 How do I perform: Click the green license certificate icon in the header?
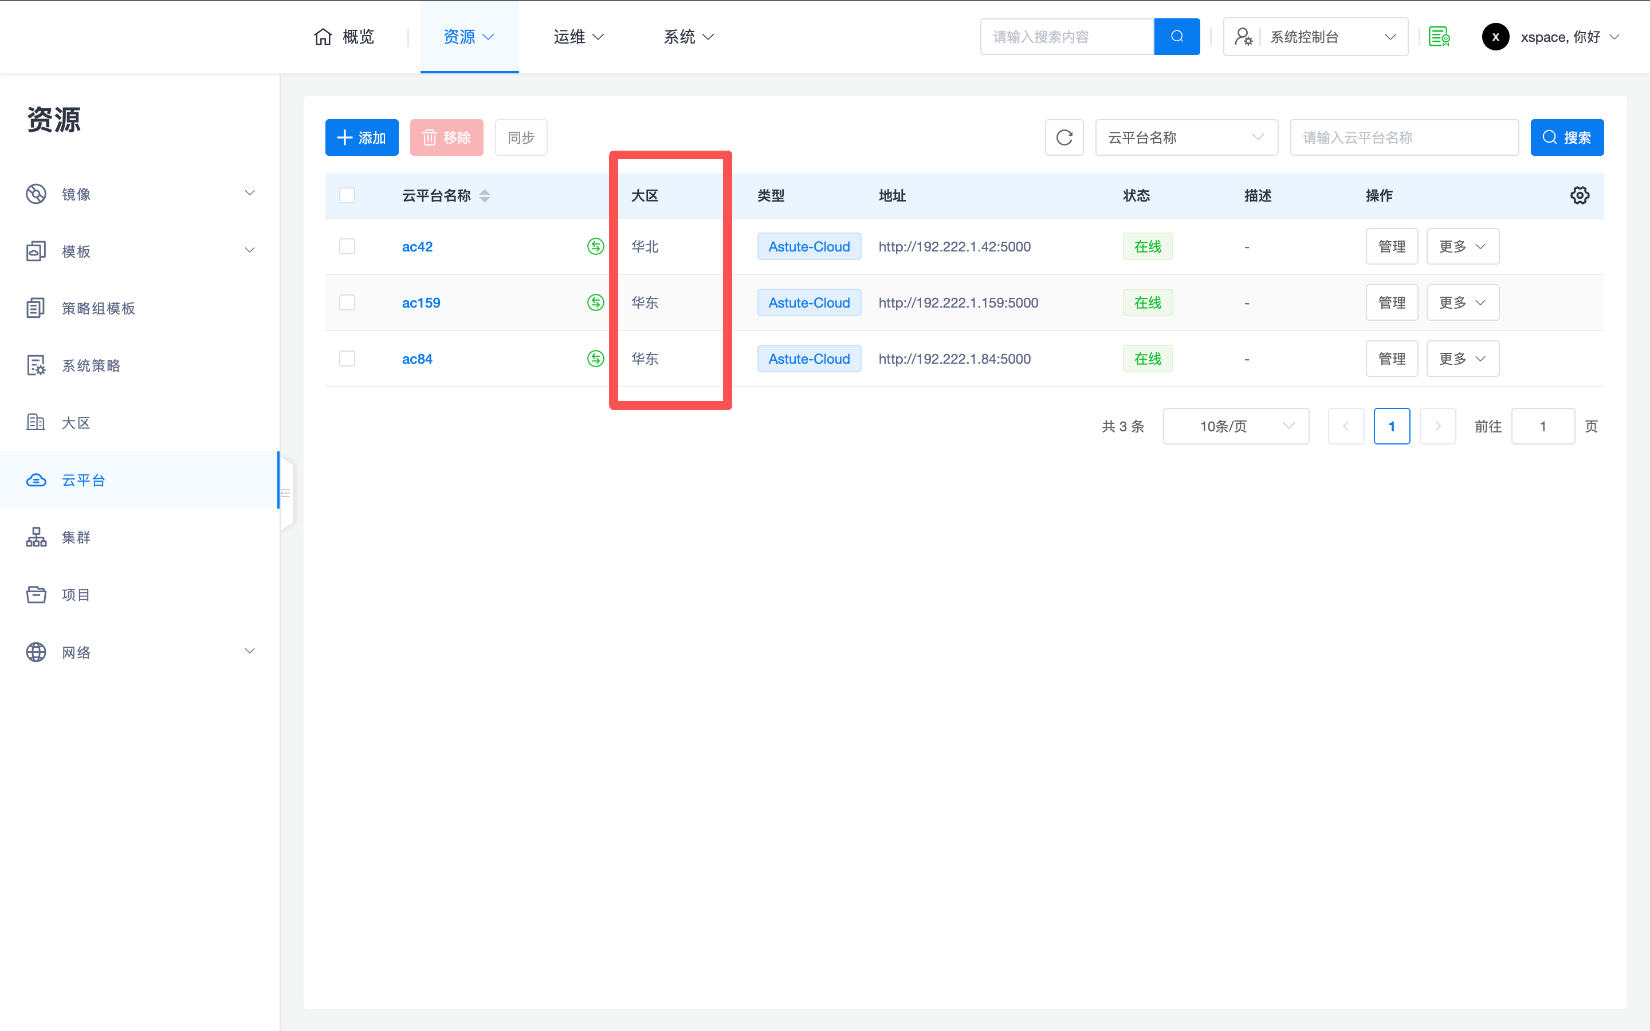click(x=1439, y=37)
